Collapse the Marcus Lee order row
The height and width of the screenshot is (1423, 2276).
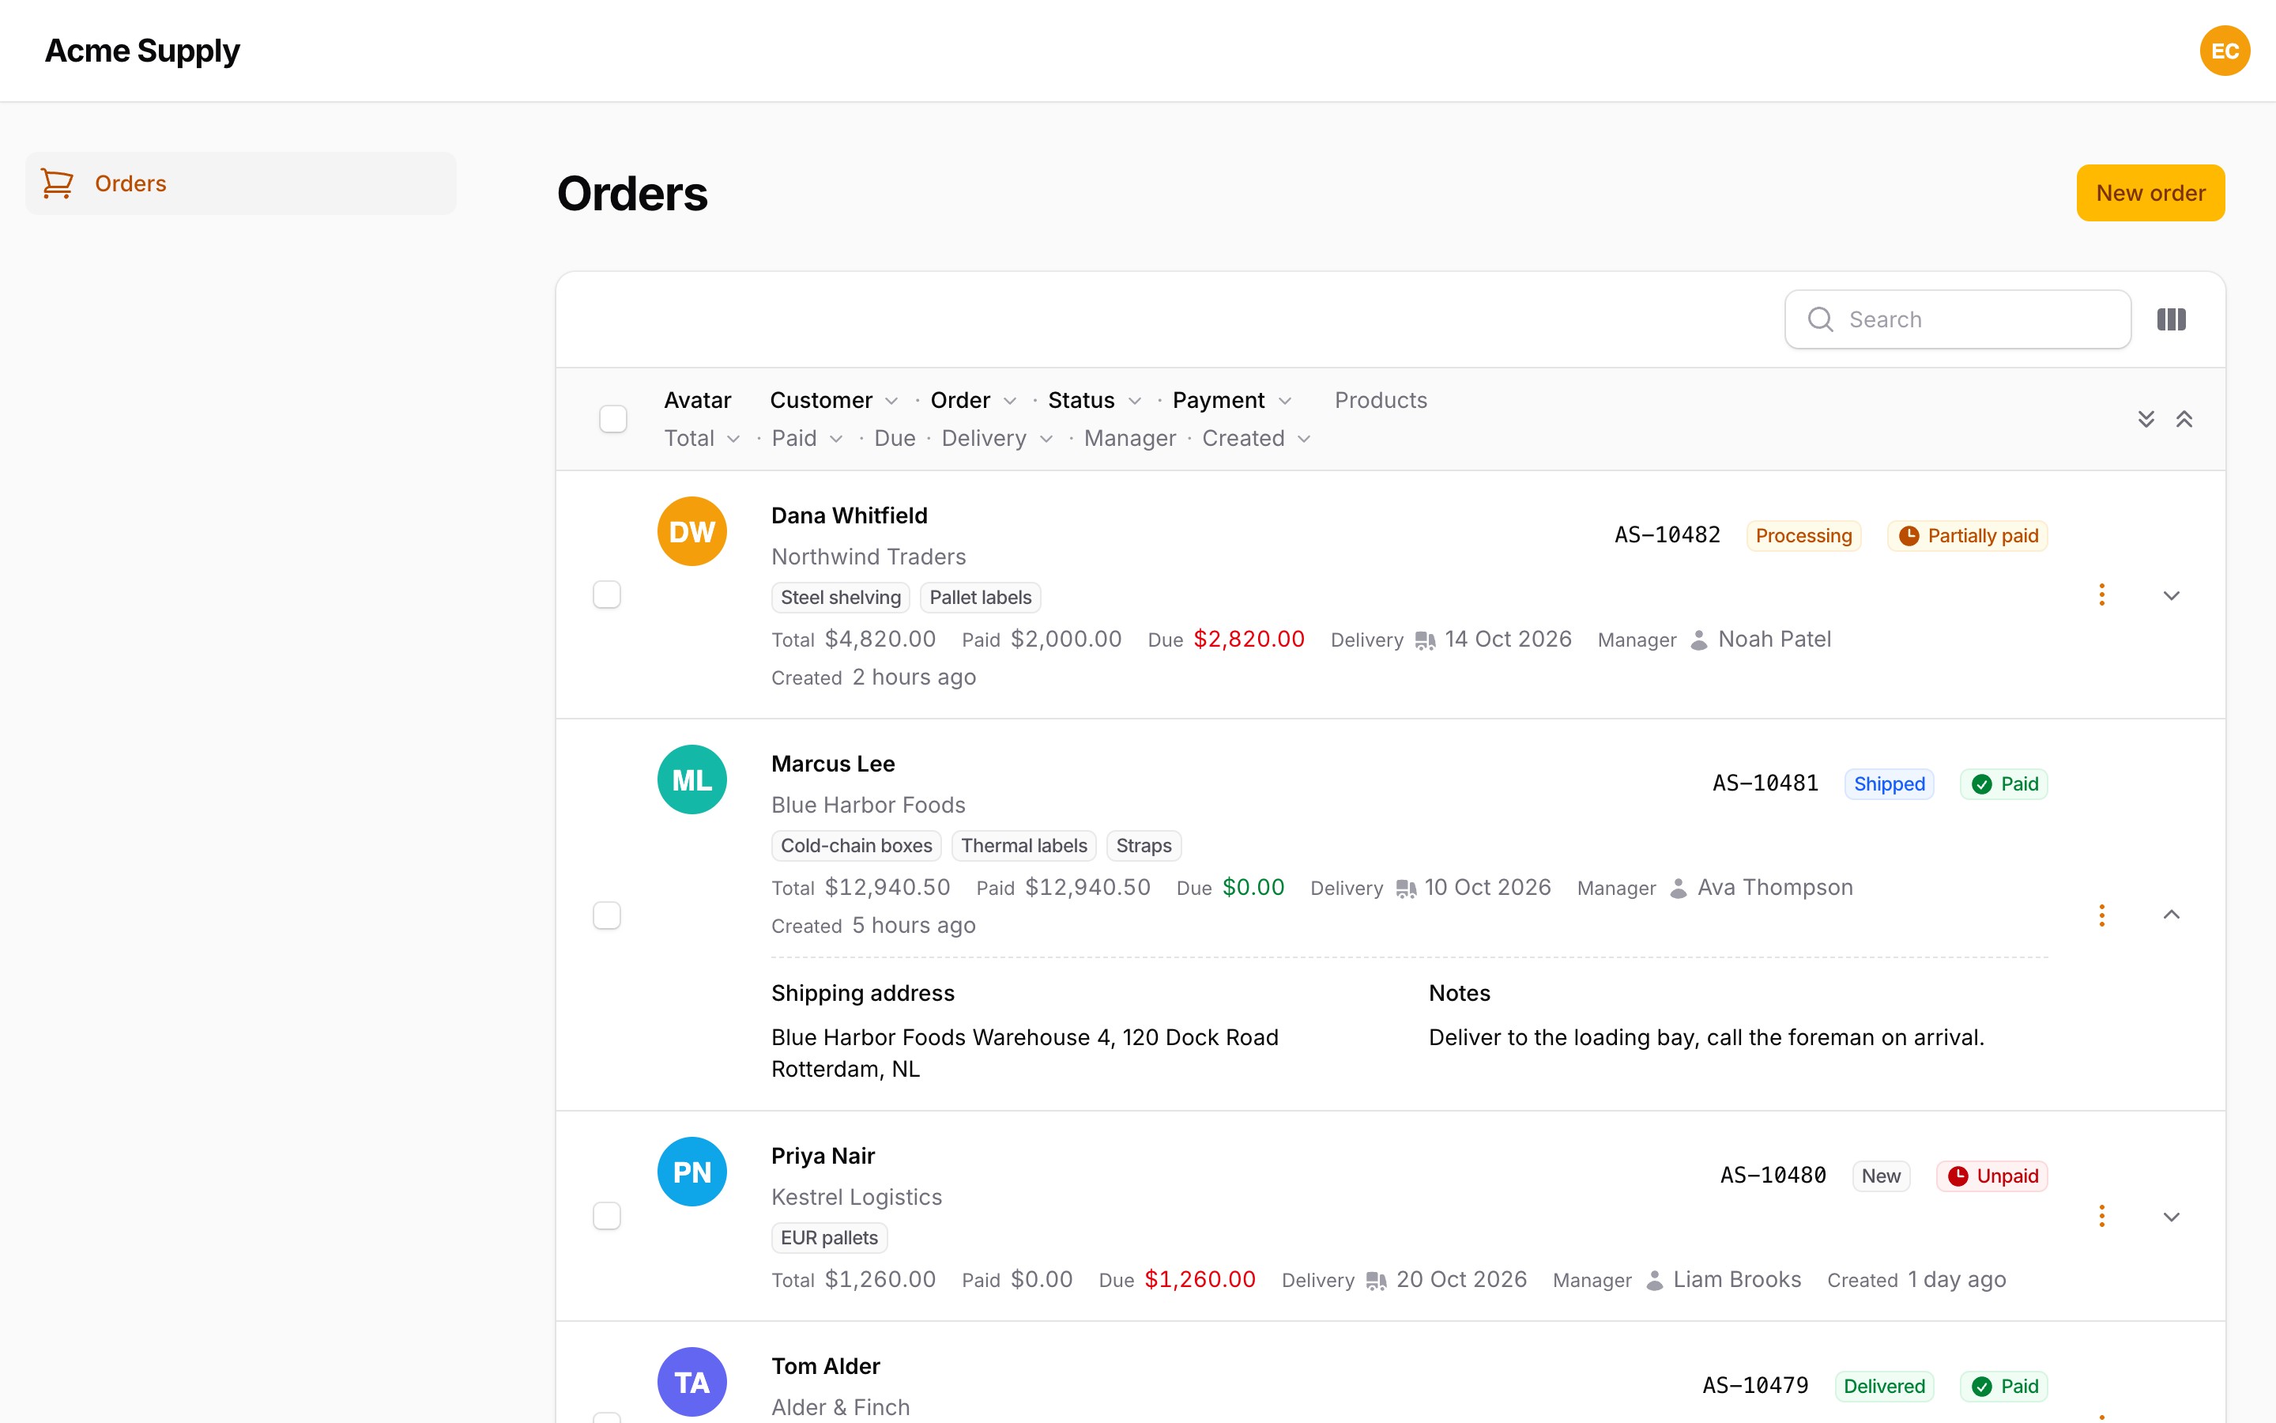tap(2172, 915)
